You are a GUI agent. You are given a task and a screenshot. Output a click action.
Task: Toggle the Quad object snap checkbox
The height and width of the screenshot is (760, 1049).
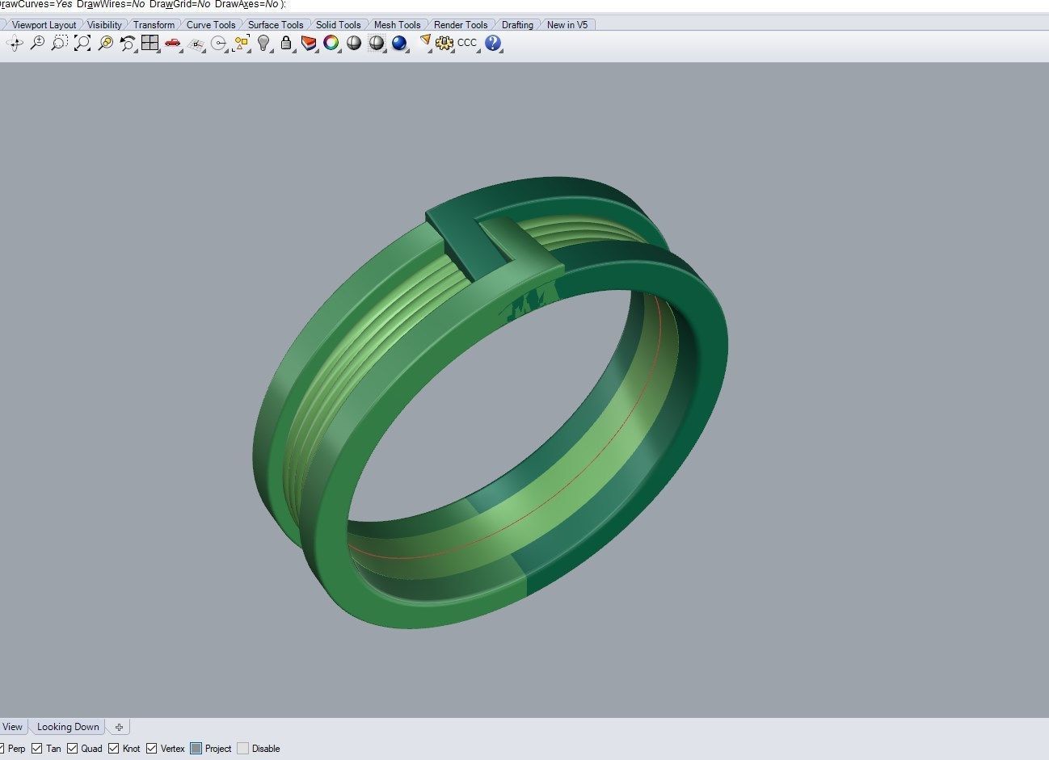click(73, 749)
